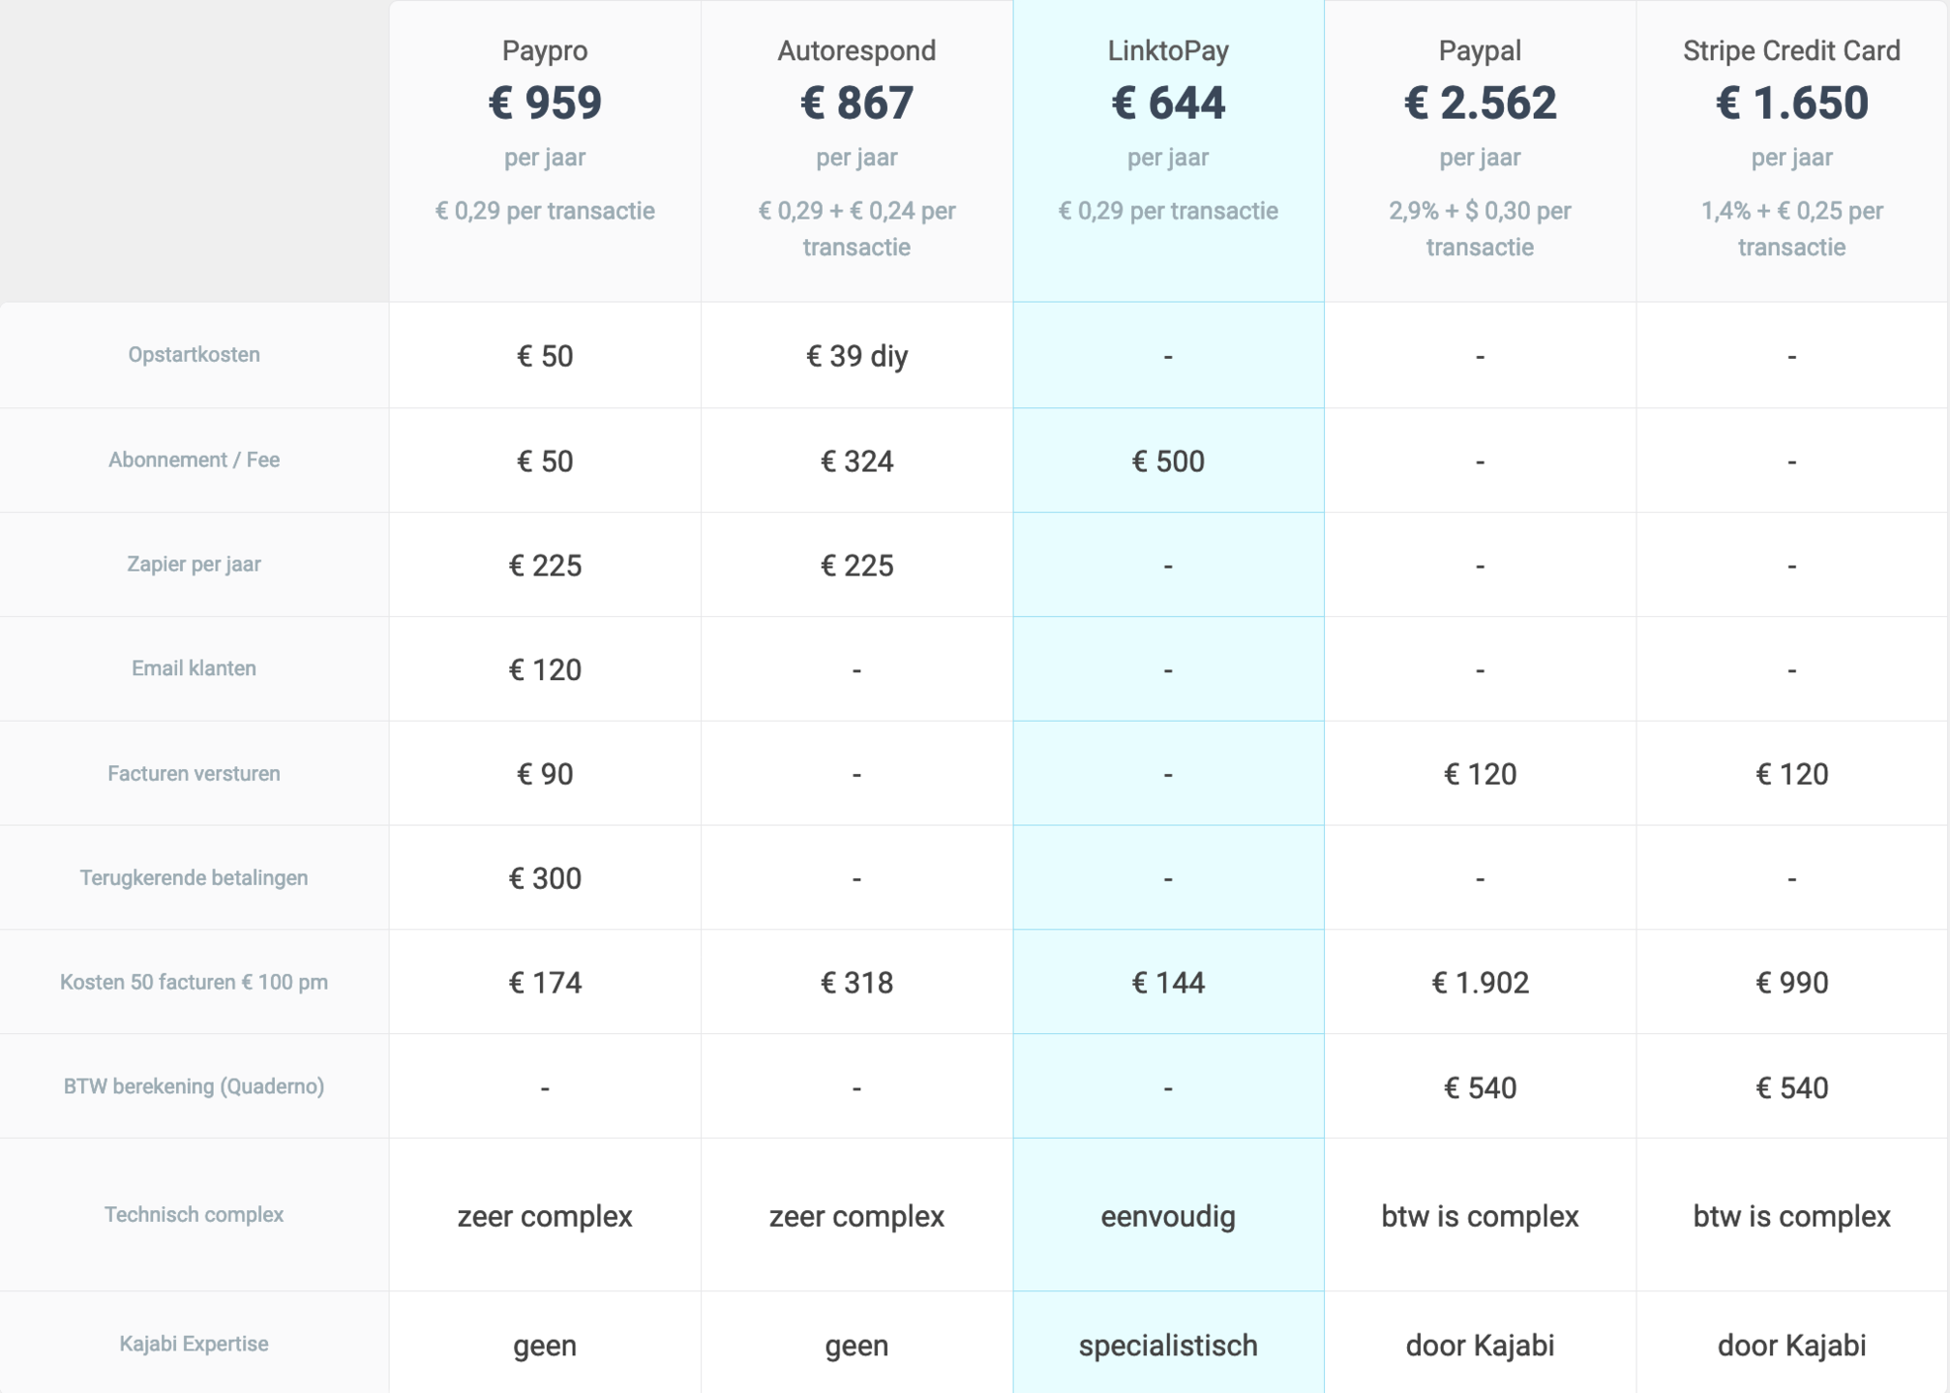This screenshot has width=1950, height=1393.
Task: Click the BTW berekening (Quaderno) label
Action: [194, 1086]
